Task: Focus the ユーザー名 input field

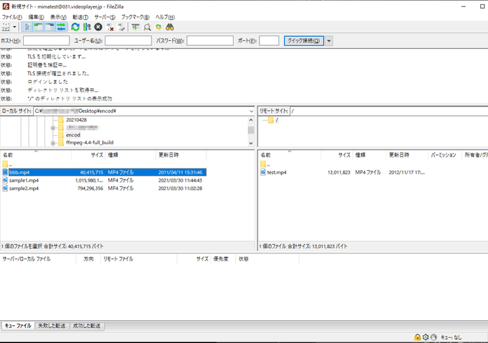Action: [128, 41]
